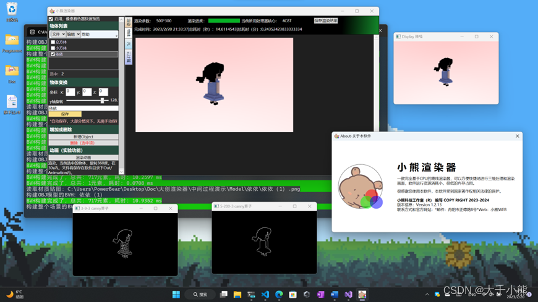This screenshot has height=302, width=538.
Task: Open Visual Studio Code from the taskbar
Action: pyautogui.click(x=265, y=295)
